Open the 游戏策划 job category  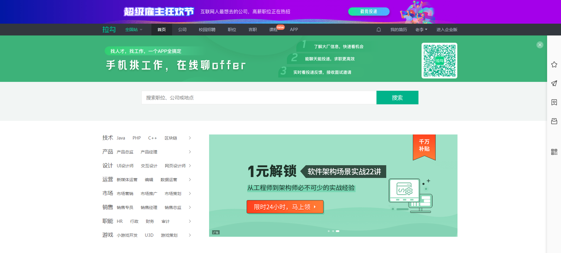pos(169,235)
